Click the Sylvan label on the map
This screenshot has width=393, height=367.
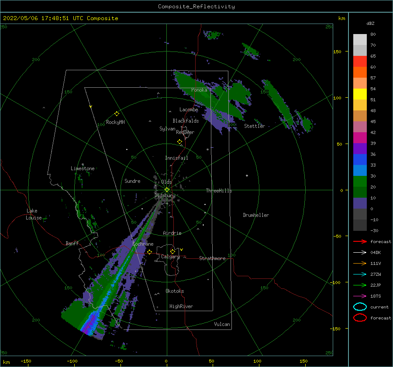tap(167, 129)
